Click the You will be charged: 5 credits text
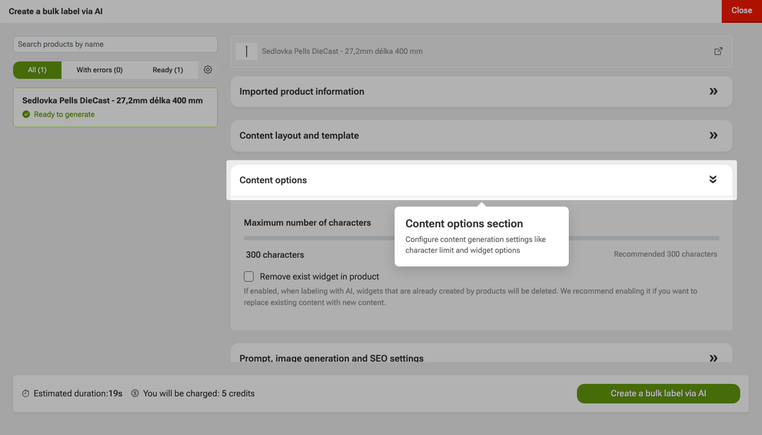762x435 pixels. click(x=199, y=393)
